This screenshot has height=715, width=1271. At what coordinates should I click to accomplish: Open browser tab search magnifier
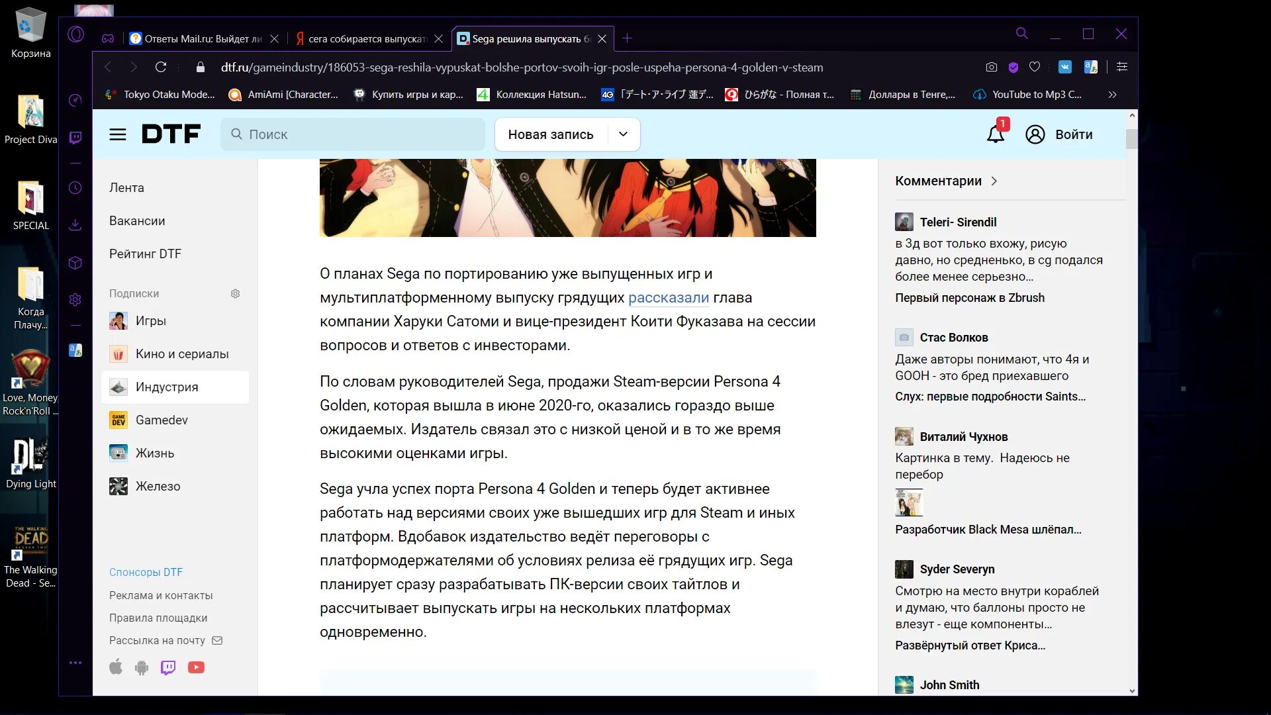pyautogui.click(x=1022, y=33)
